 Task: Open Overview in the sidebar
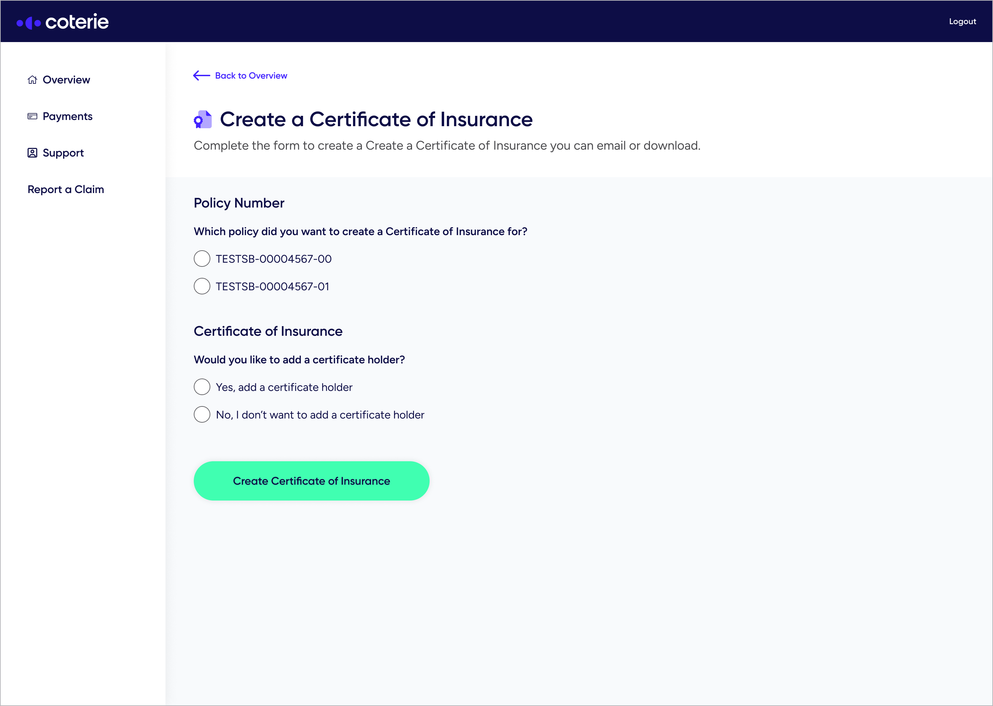[x=66, y=80]
